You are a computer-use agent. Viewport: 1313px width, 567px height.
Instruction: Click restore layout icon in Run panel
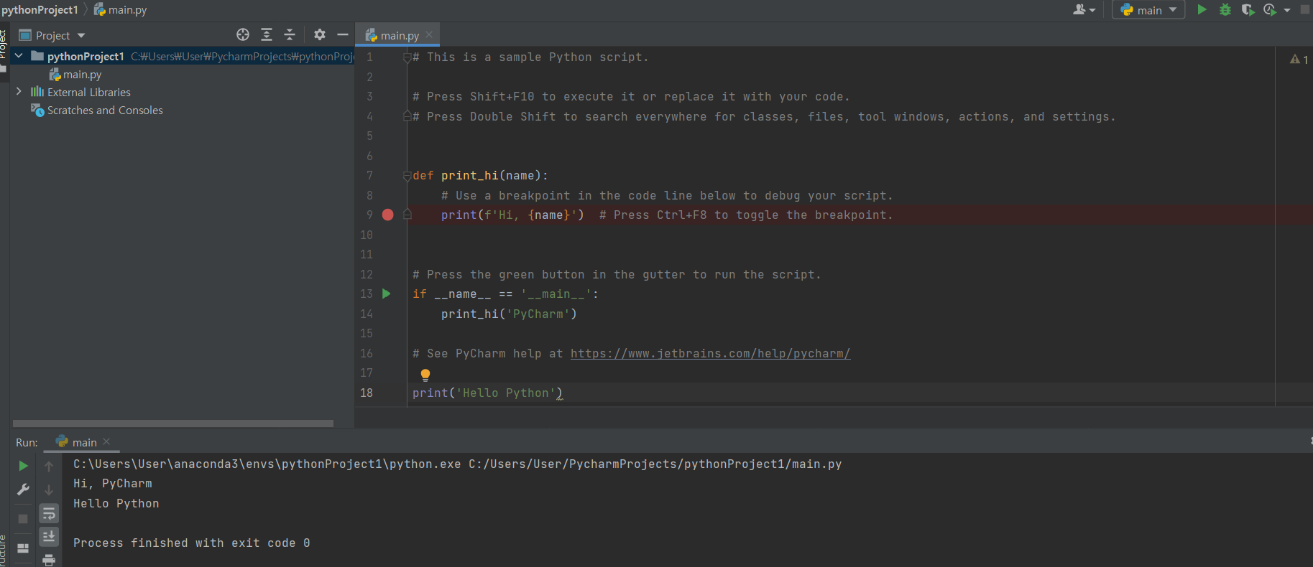coord(23,548)
